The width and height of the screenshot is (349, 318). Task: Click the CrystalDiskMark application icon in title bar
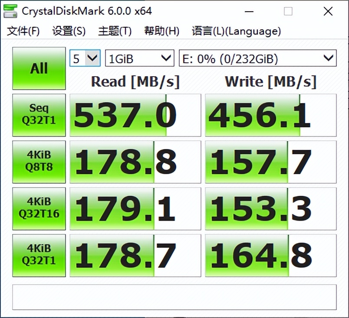pyautogui.click(x=10, y=11)
